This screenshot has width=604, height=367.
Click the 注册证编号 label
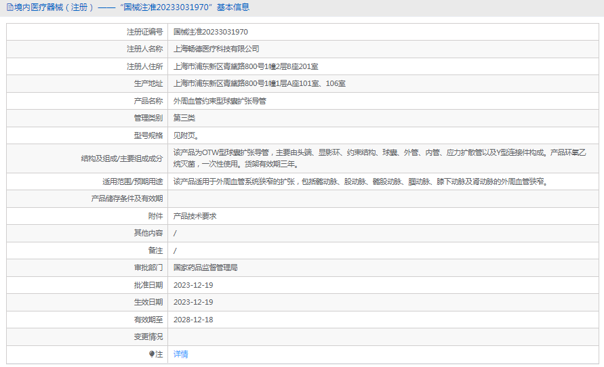[x=145, y=32]
